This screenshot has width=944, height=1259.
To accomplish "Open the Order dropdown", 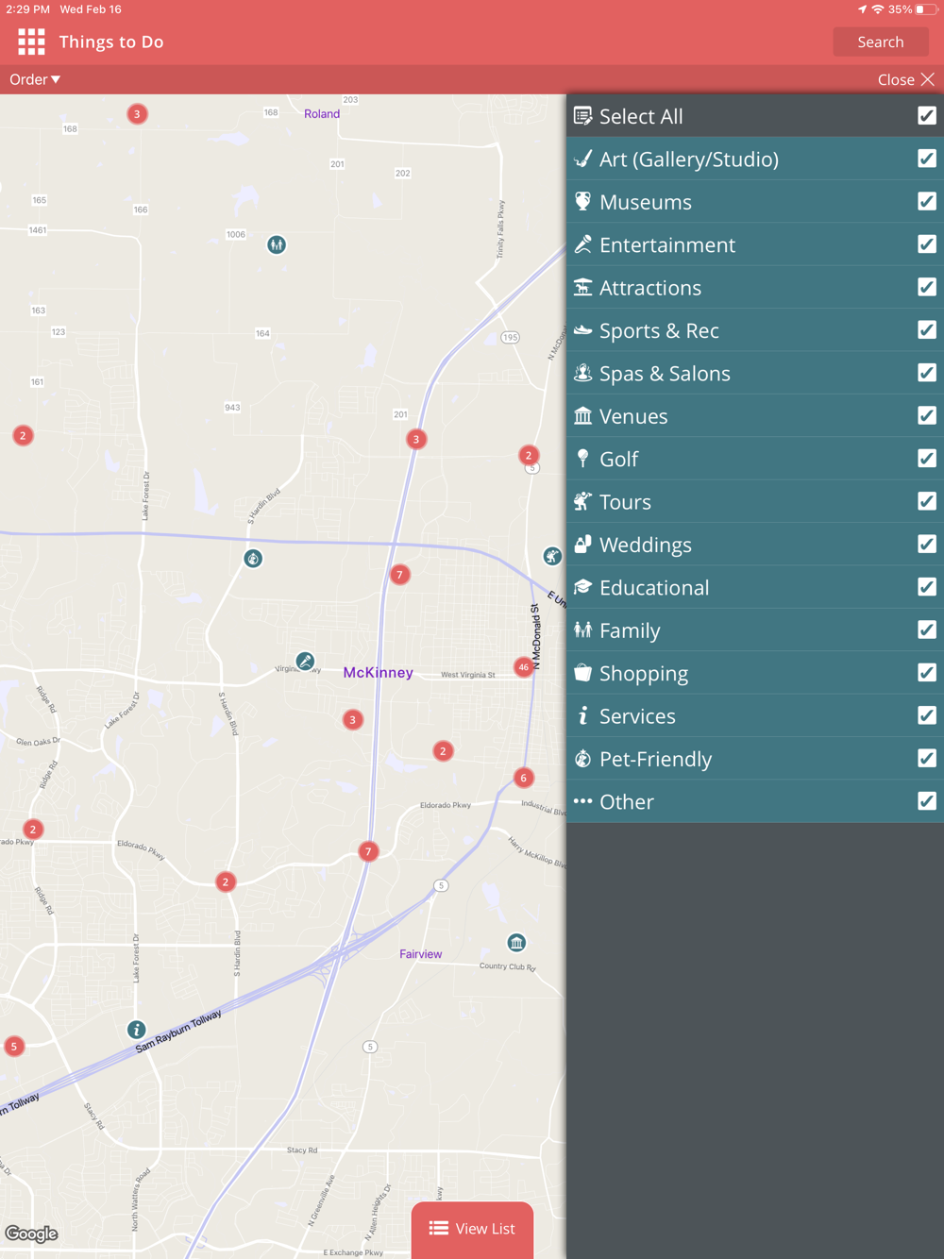I will pyautogui.click(x=35, y=79).
